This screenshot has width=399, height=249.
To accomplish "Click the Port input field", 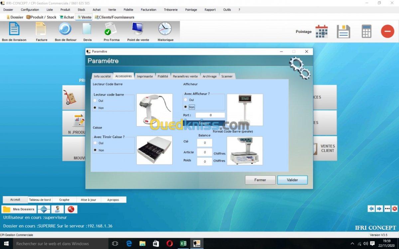I will 210,115.
